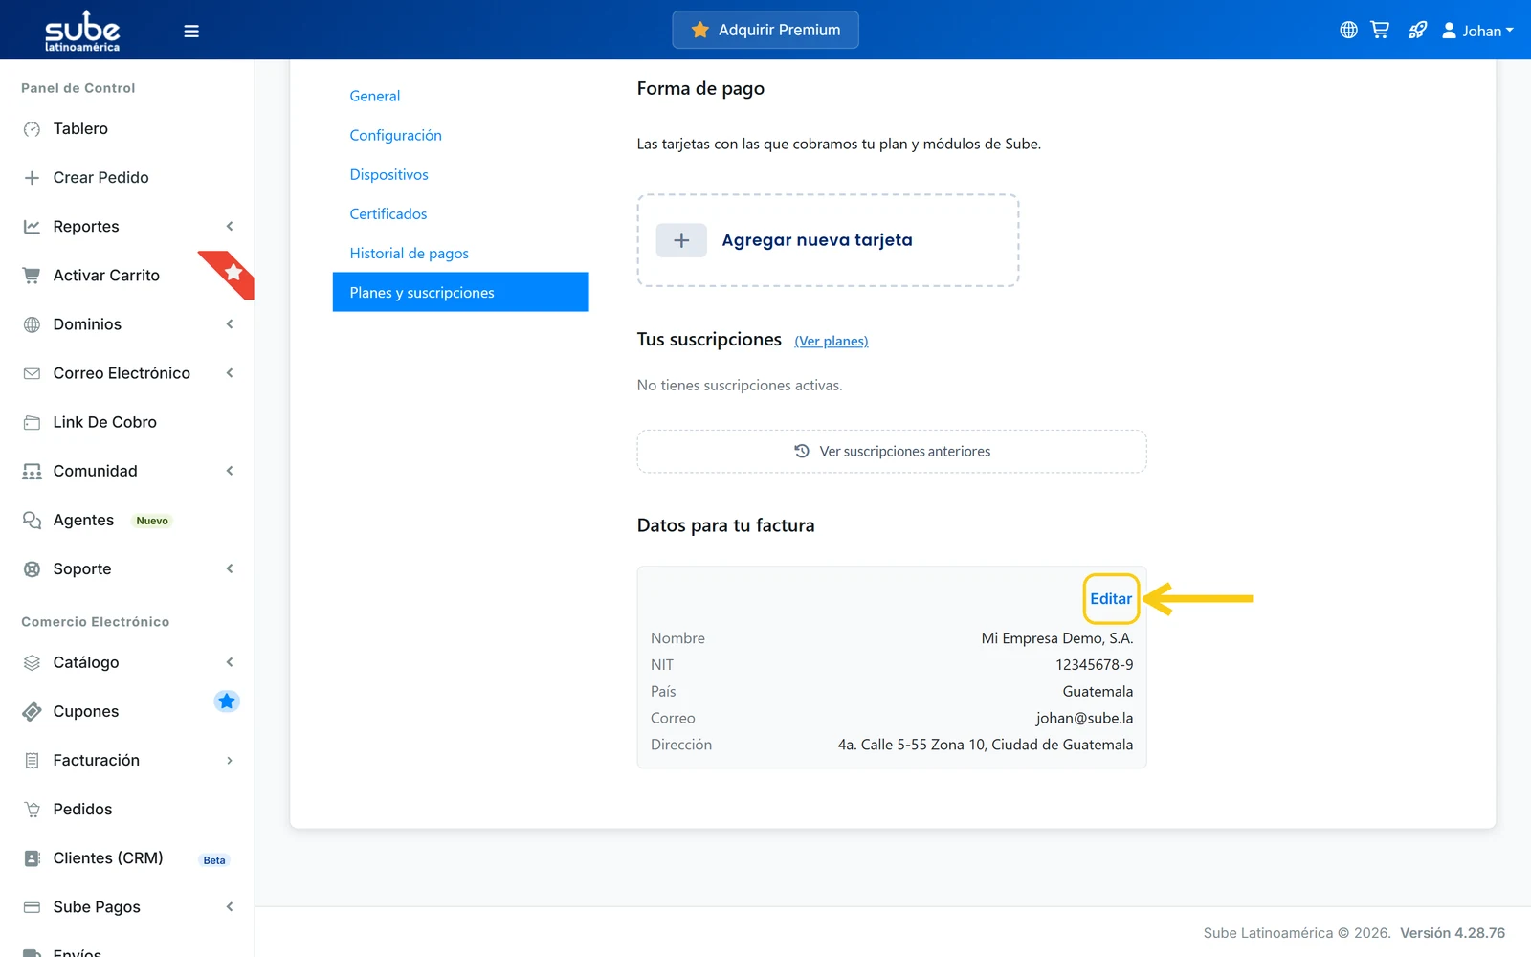Toggle the hamburger sidebar menu icon
Screen dimensions: 1531x957
tap(191, 31)
